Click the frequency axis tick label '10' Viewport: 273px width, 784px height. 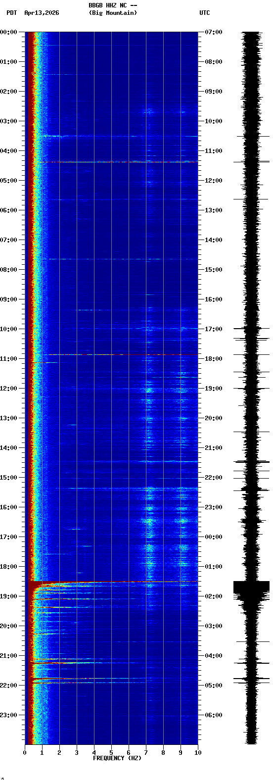(x=198, y=753)
